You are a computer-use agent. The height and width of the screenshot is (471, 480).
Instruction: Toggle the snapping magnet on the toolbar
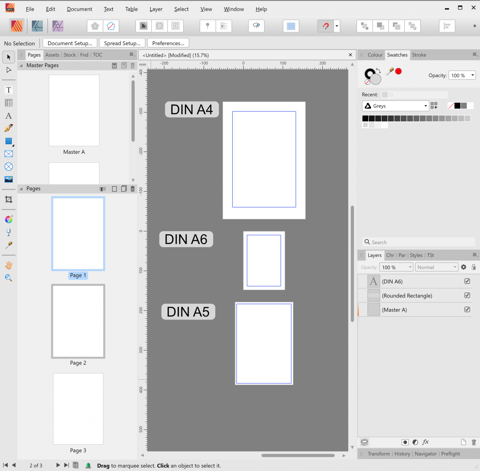pyautogui.click(x=326, y=26)
